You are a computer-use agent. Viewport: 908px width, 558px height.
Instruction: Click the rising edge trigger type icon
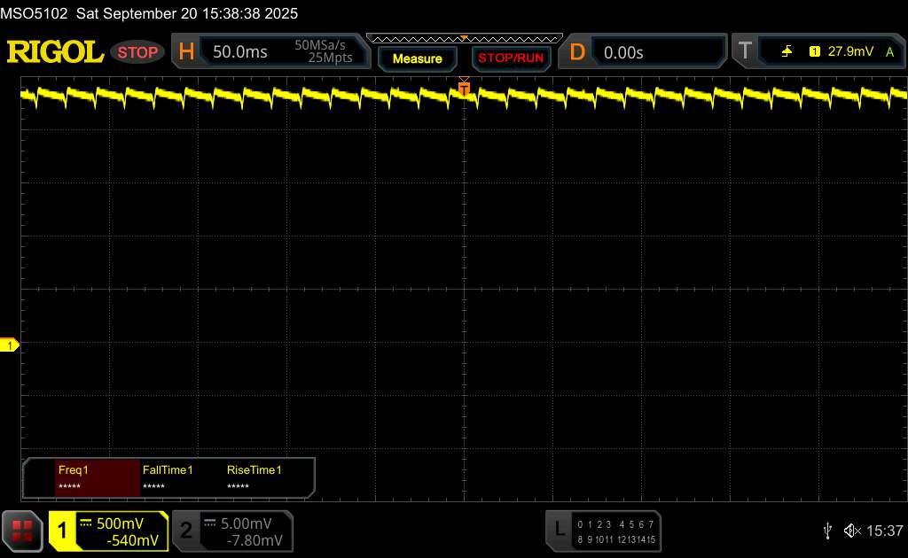[787, 52]
